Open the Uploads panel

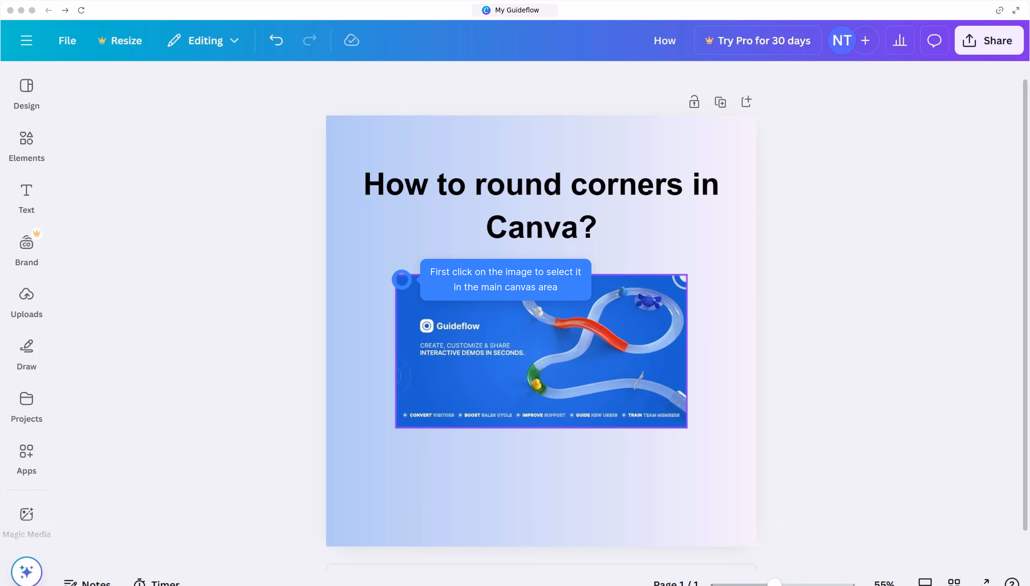[x=27, y=302]
